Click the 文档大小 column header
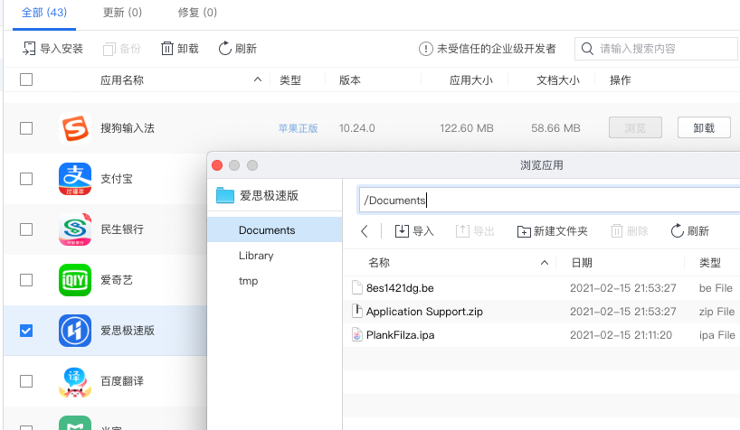The width and height of the screenshot is (740, 430). click(558, 80)
